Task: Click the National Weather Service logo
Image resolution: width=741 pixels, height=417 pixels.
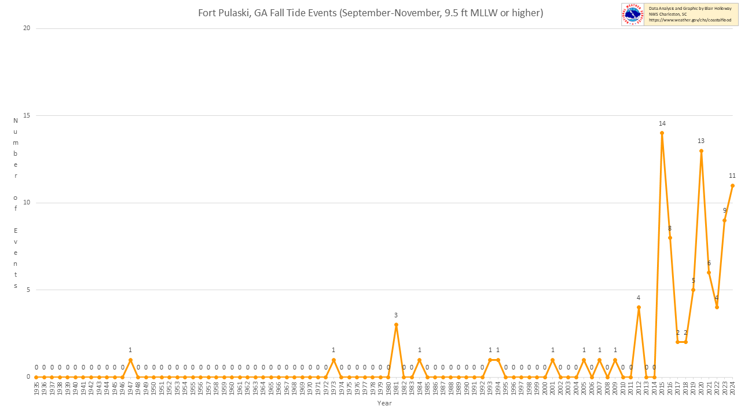Action: [633, 14]
